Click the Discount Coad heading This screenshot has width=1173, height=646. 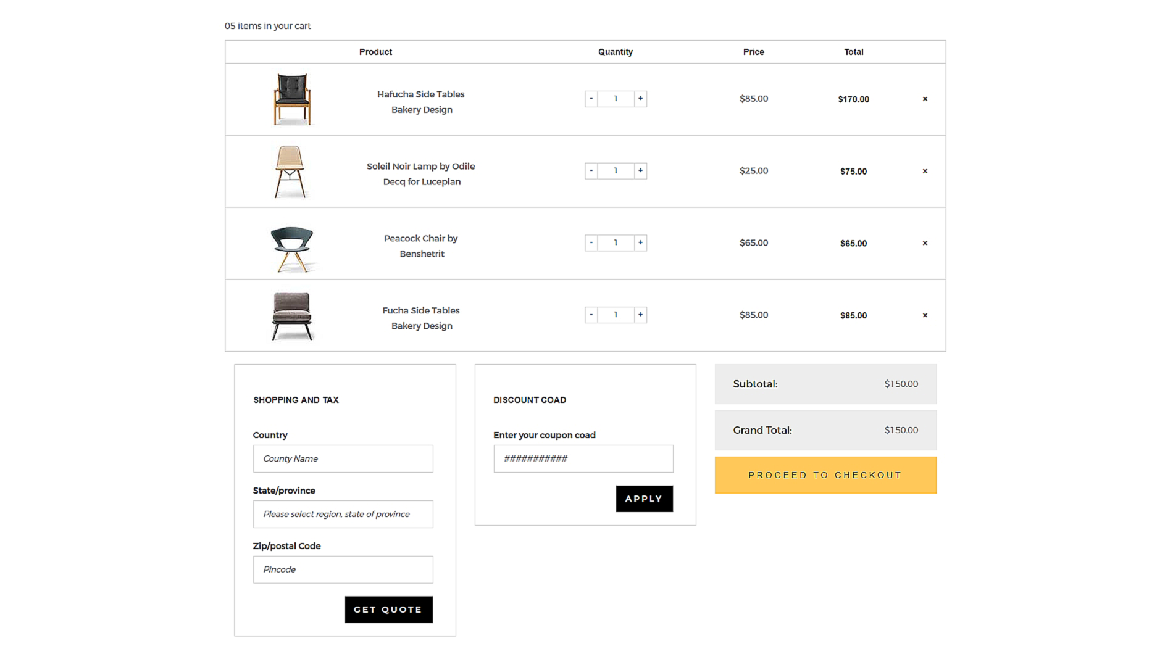point(530,400)
